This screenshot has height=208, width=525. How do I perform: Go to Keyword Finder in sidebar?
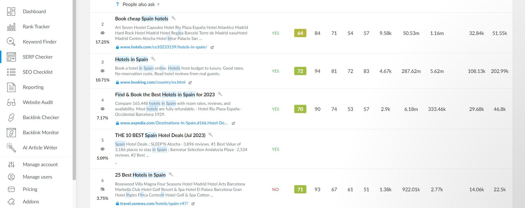tap(39, 42)
